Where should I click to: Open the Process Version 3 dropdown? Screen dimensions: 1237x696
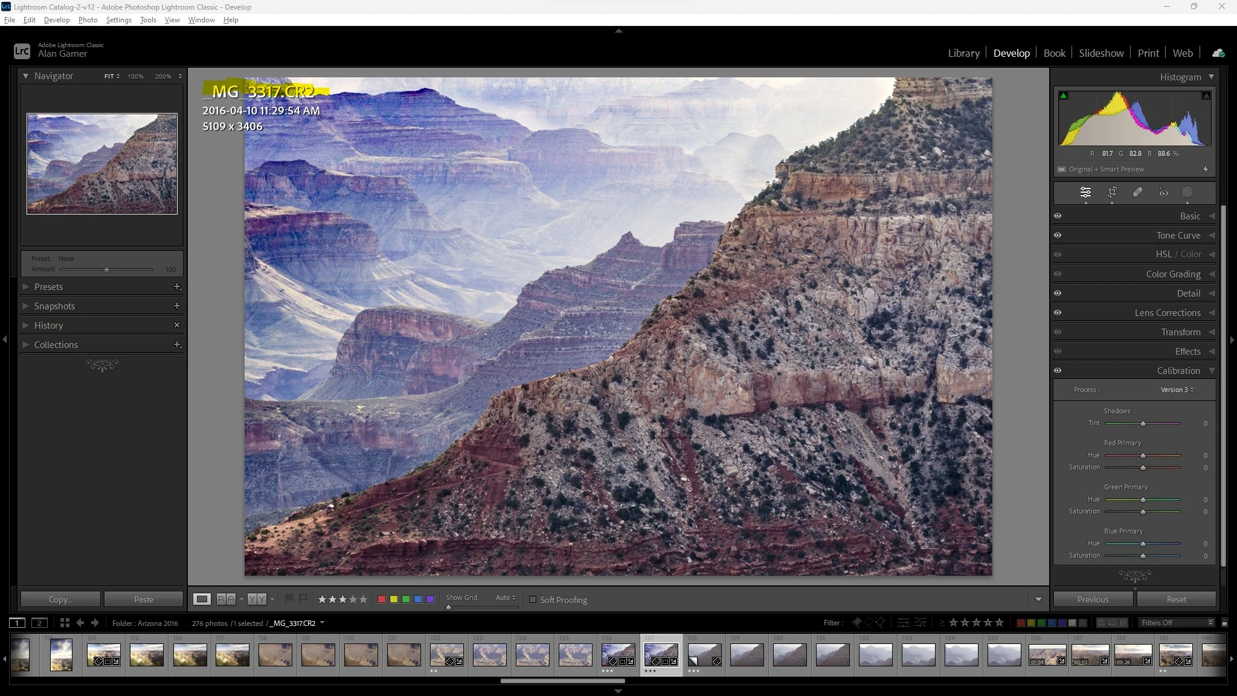point(1177,390)
